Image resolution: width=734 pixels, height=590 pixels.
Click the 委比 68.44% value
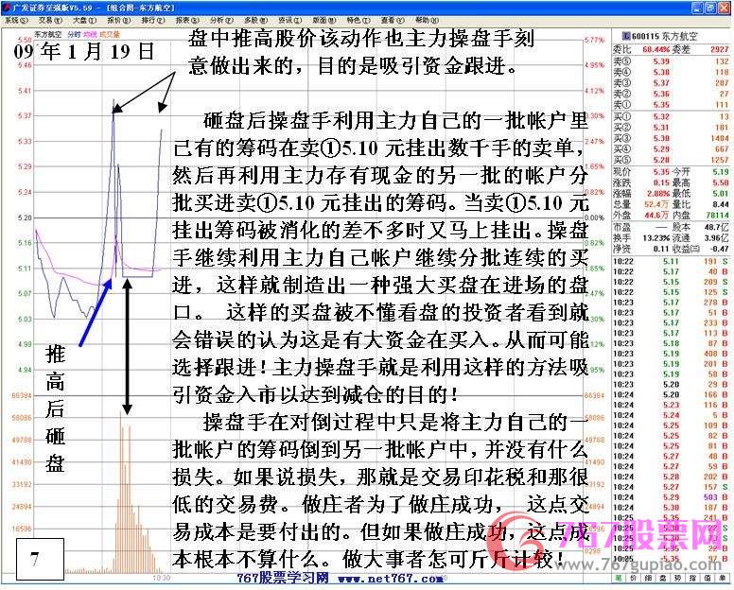pyautogui.click(x=655, y=49)
